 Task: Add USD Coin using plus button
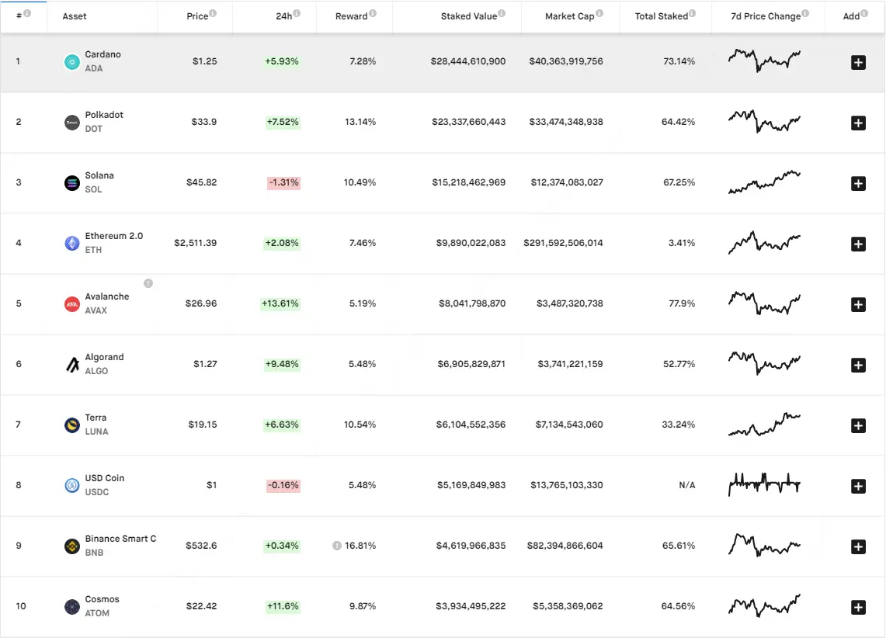click(x=858, y=486)
